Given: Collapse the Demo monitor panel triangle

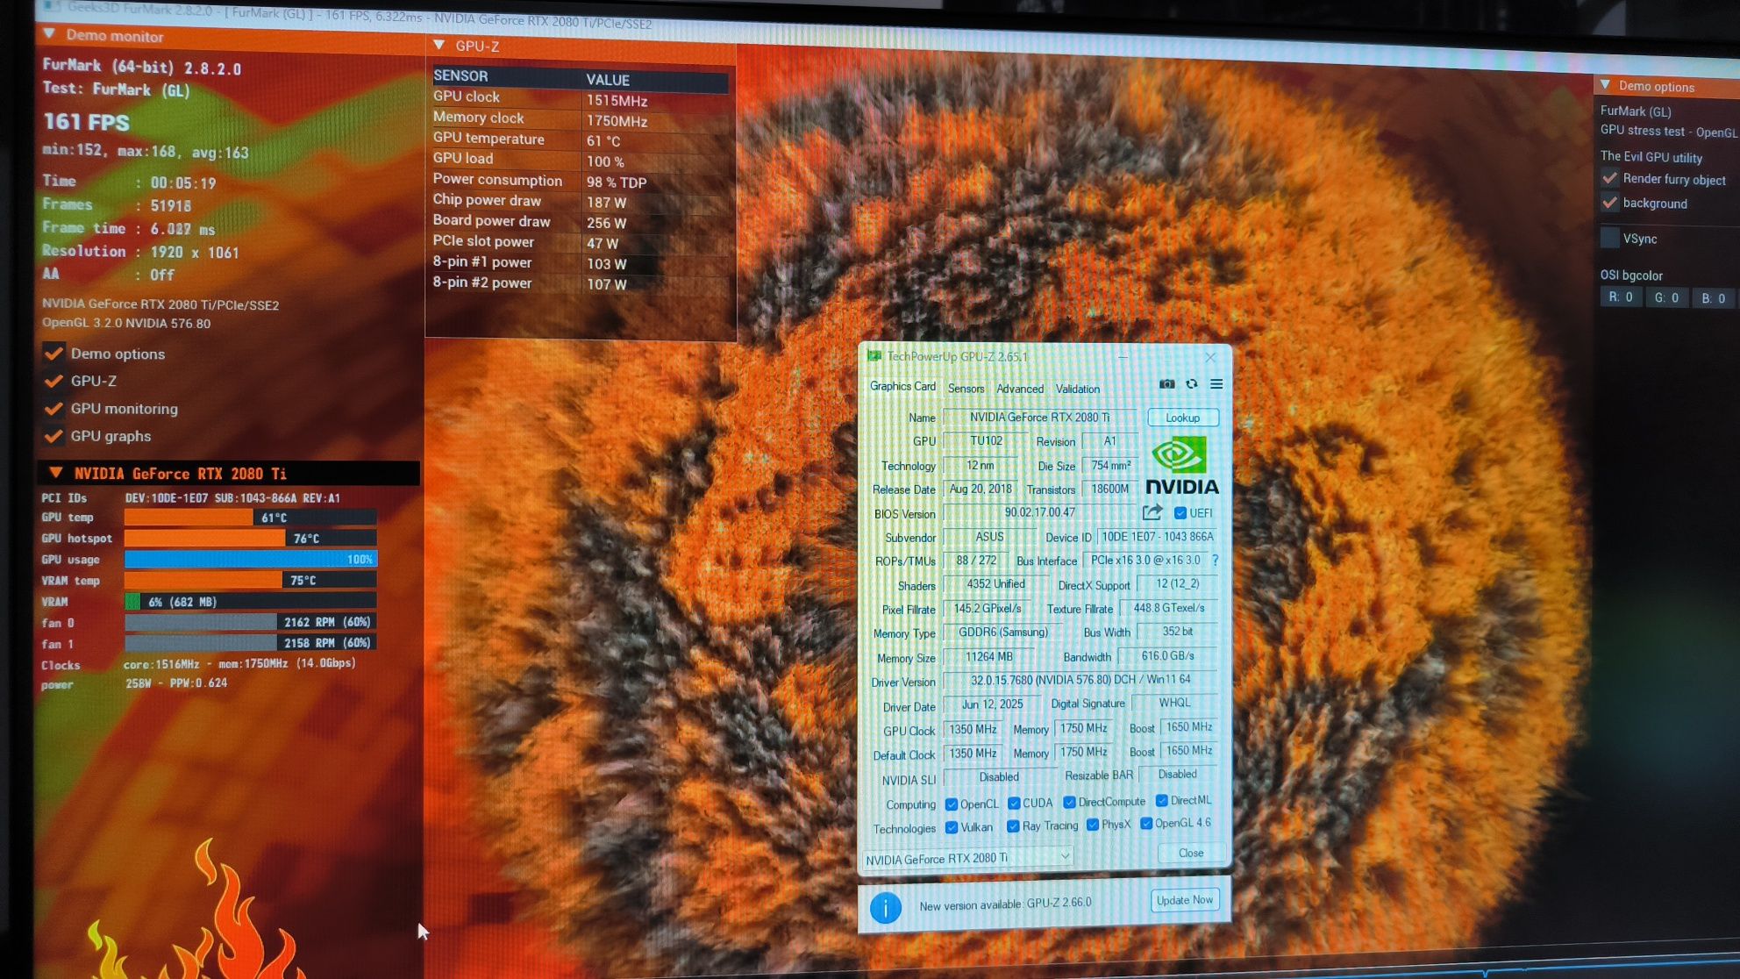Looking at the screenshot, I should pos(49,34).
